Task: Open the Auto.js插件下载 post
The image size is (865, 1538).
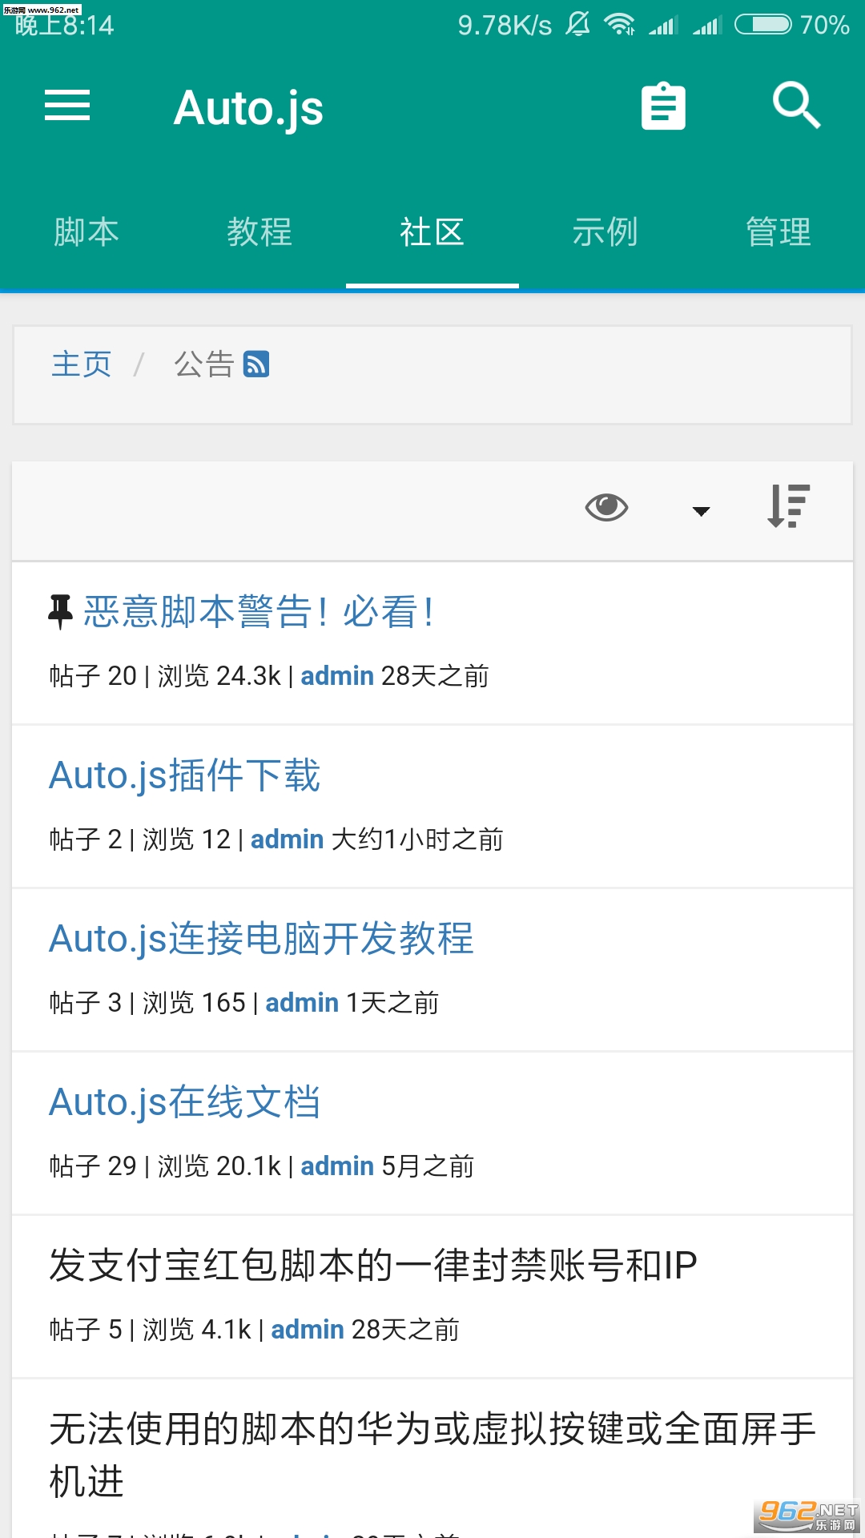Action: (x=185, y=775)
